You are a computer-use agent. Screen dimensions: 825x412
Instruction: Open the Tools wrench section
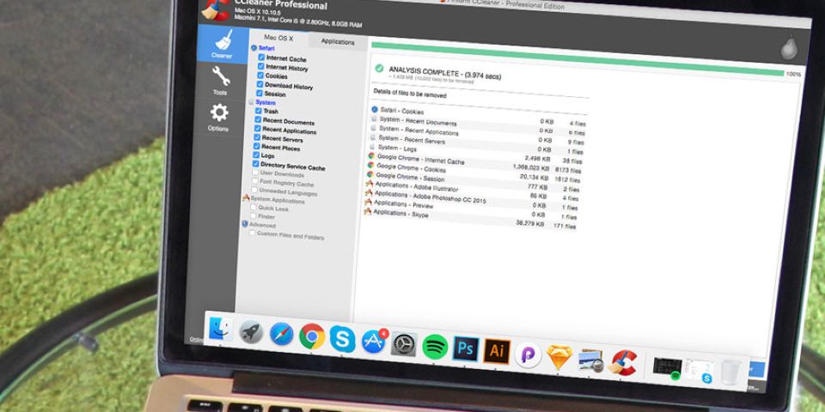click(x=221, y=81)
